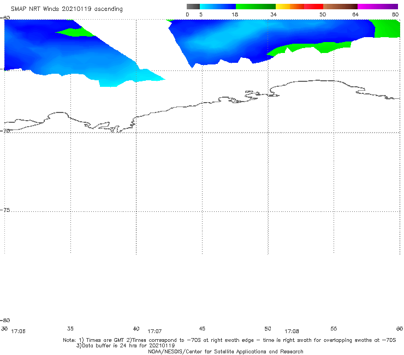Click the color bar value '64' label
This screenshot has height=355, width=404.
[355, 14]
